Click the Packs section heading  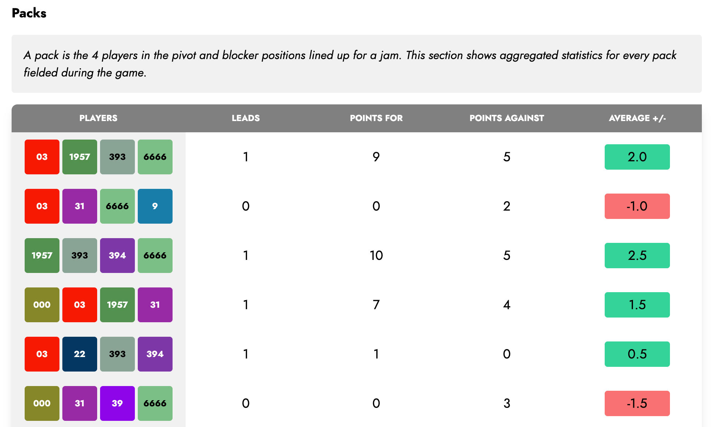pos(29,13)
